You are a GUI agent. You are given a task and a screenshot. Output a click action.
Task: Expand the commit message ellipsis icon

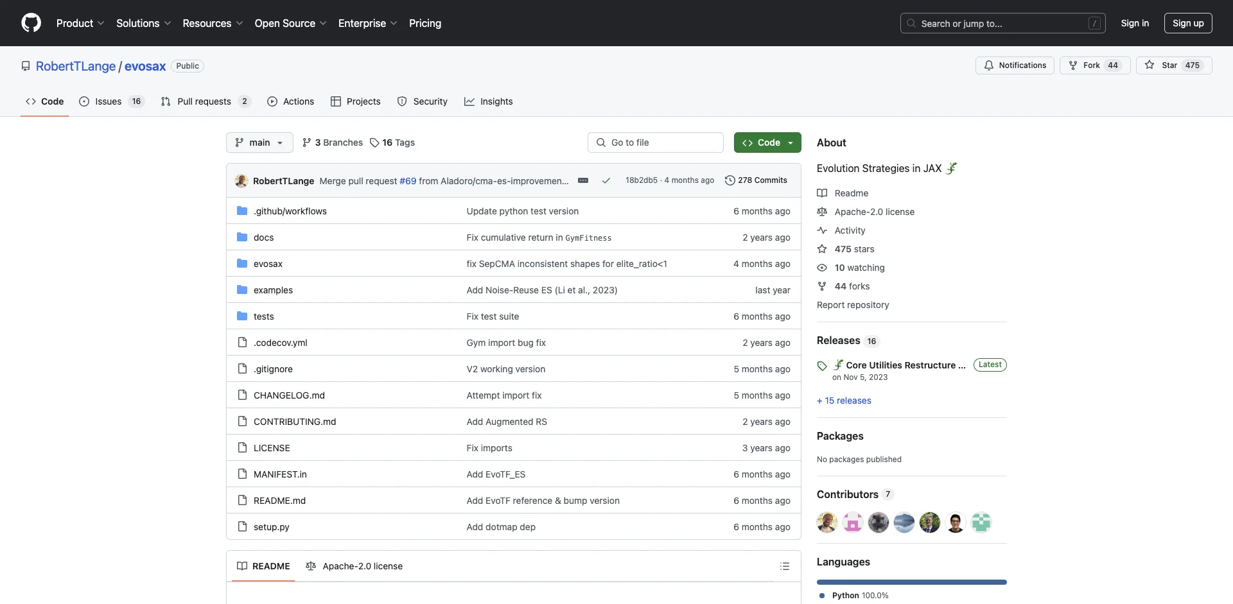(x=583, y=180)
